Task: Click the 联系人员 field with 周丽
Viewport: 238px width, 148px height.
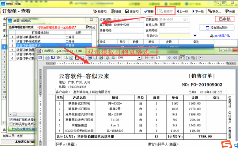Action: (x=175, y=25)
